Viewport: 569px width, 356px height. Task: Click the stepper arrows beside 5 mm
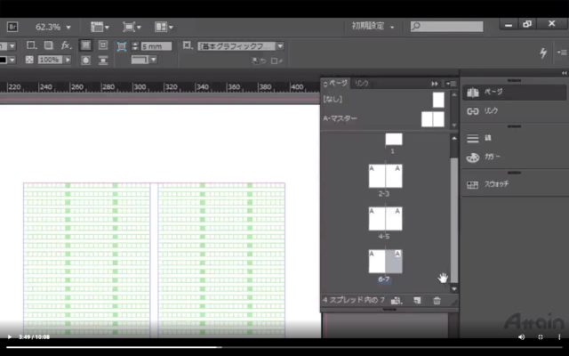(x=135, y=46)
